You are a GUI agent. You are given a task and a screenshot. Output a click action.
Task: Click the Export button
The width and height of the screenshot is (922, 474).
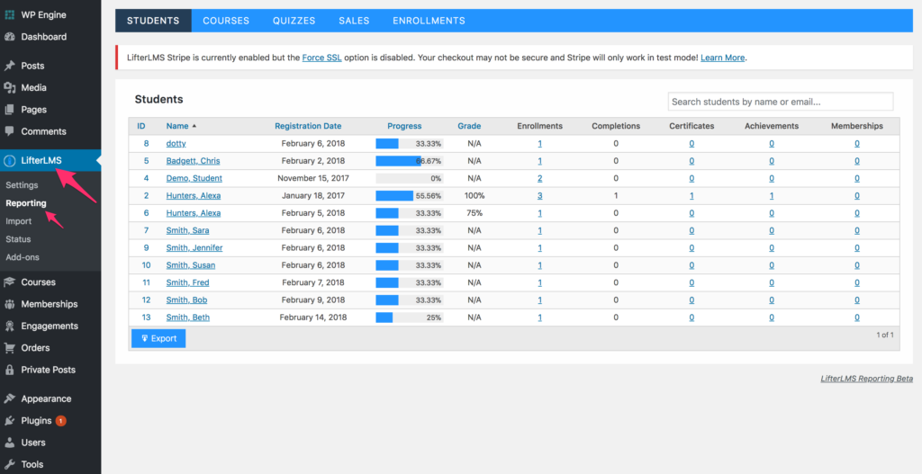coord(158,338)
